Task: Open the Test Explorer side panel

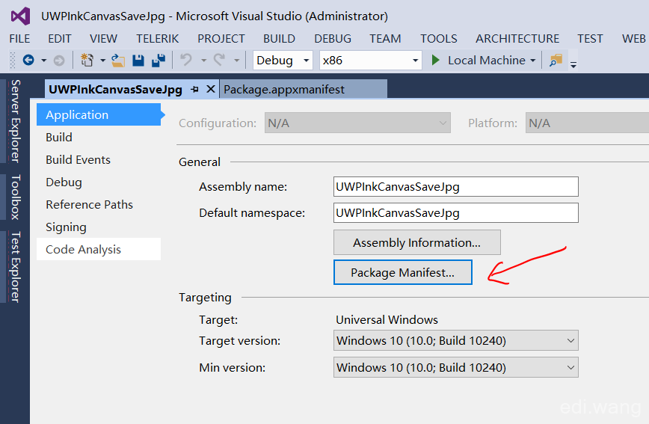Action: coord(15,267)
